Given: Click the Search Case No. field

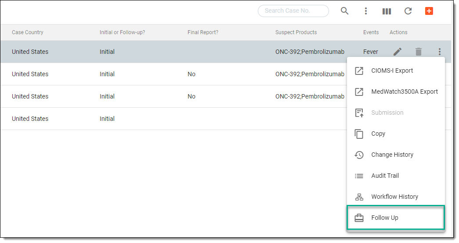Looking at the screenshot, I should coord(293,11).
